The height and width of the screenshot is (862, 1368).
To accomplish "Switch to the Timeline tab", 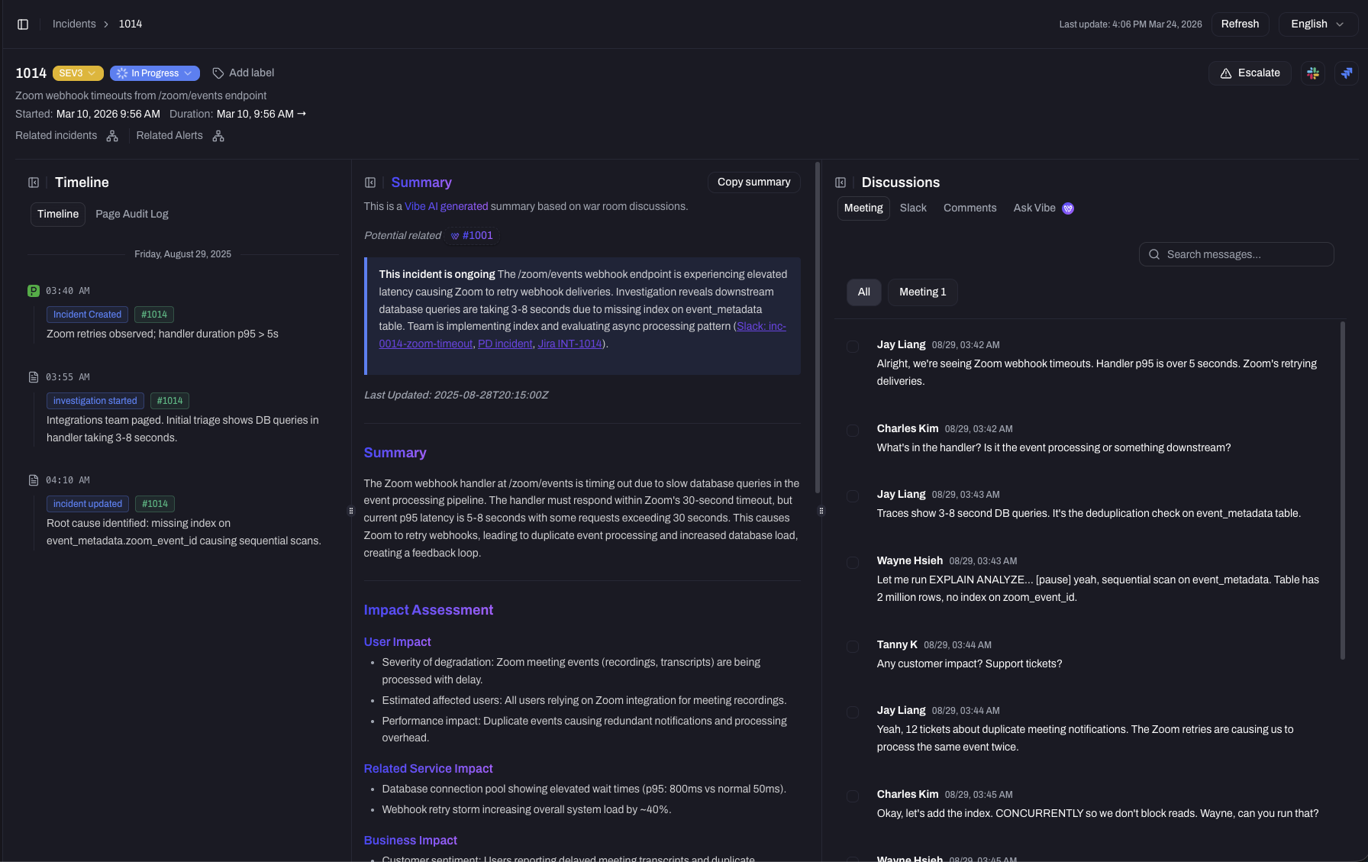I will tap(58, 215).
